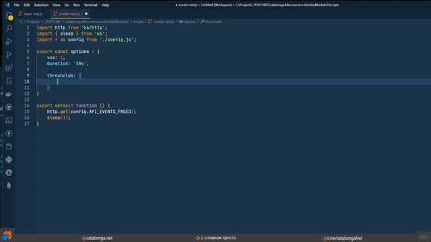Click the word sleep on line 2
This screenshot has height=242, width=431.
(67, 34)
